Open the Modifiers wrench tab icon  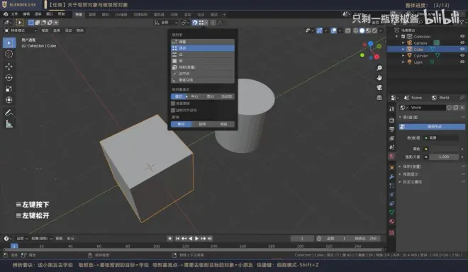click(392, 176)
